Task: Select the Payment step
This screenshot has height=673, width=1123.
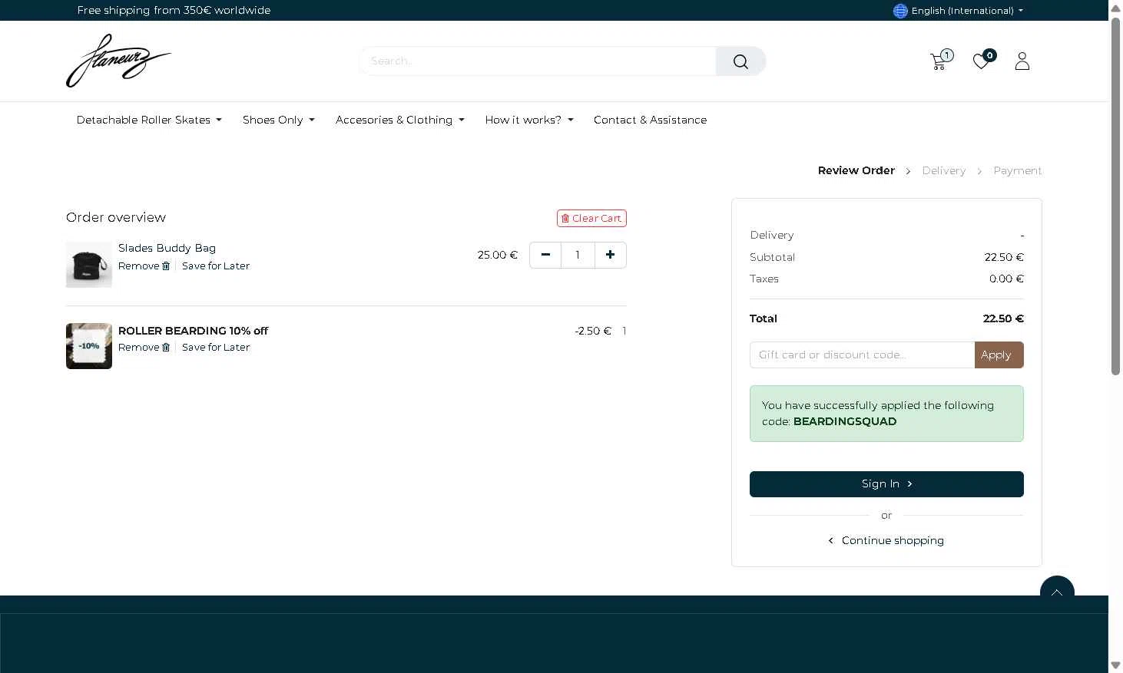Action: (1018, 170)
